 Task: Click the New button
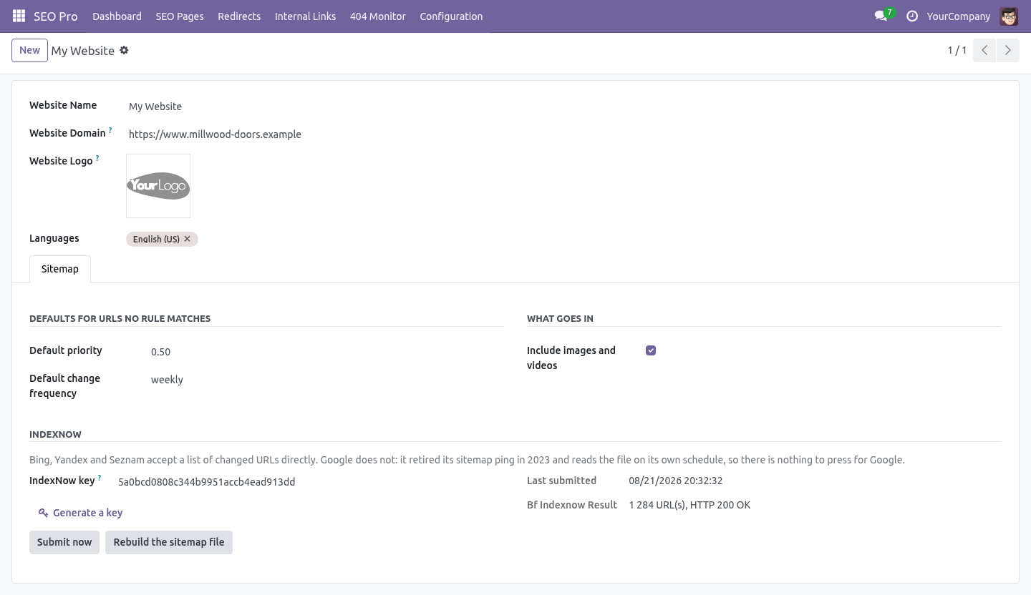pyautogui.click(x=29, y=50)
